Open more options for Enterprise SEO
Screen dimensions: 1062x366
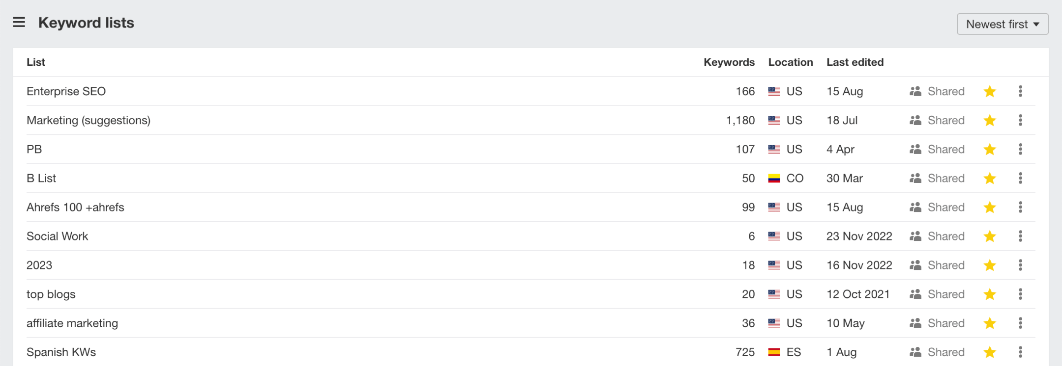(x=1020, y=91)
